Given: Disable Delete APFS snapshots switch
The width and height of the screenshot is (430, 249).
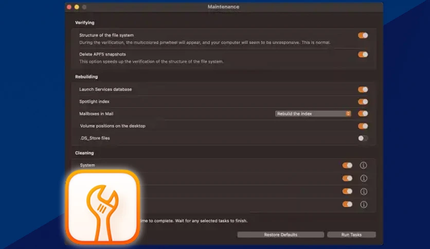Looking at the screenshot, I should (x=363, y=55).
